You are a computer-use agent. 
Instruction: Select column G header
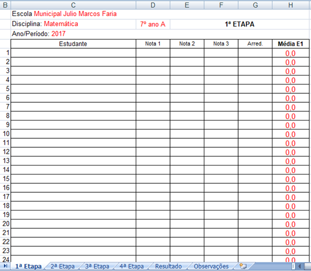tap(255, 5)
